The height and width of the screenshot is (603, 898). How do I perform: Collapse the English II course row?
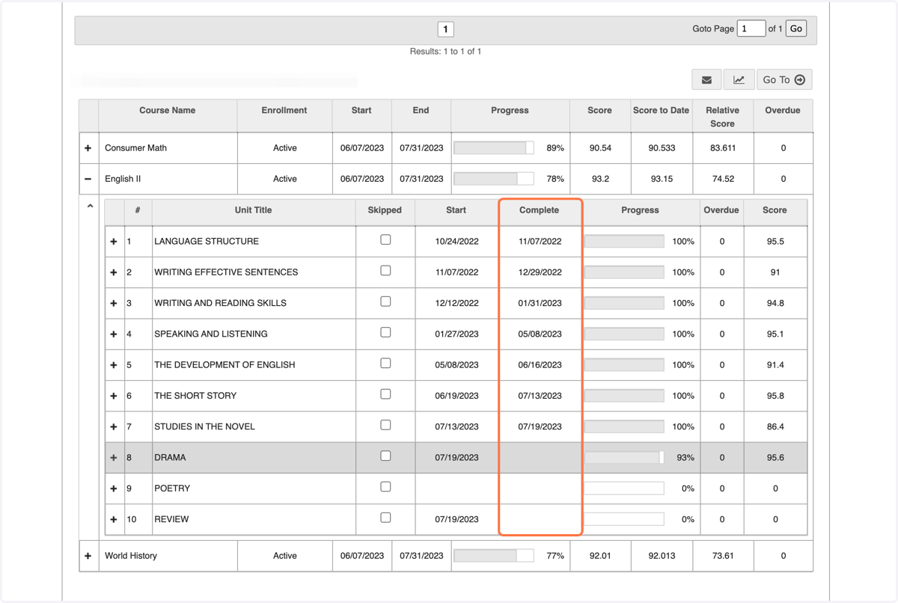click(x=88, y=179)
